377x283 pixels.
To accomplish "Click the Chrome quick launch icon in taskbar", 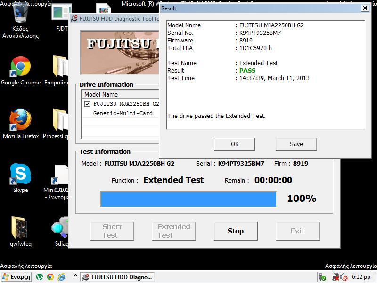I will 50,277.
